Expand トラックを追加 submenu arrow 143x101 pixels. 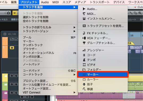(74, 7)
